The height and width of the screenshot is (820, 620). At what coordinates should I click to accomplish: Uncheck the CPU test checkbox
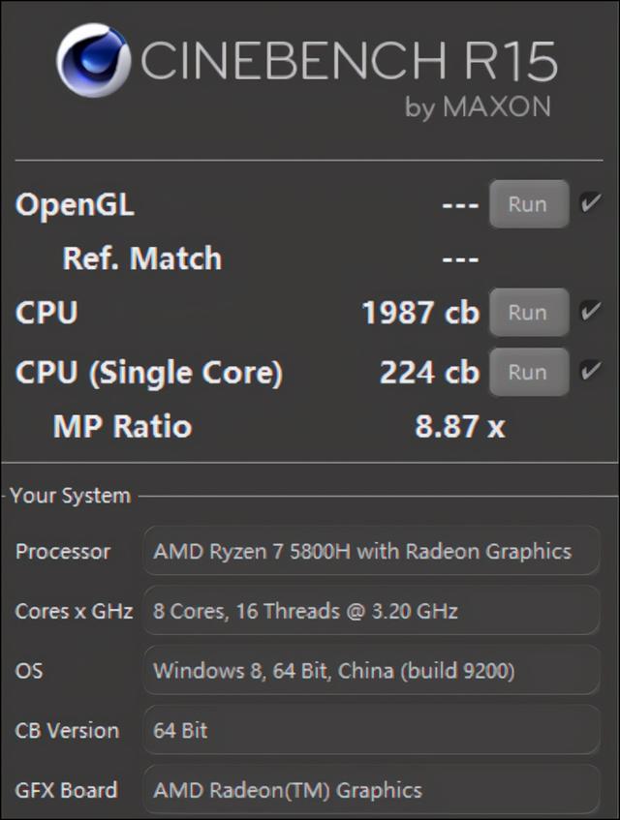point(589,312)
